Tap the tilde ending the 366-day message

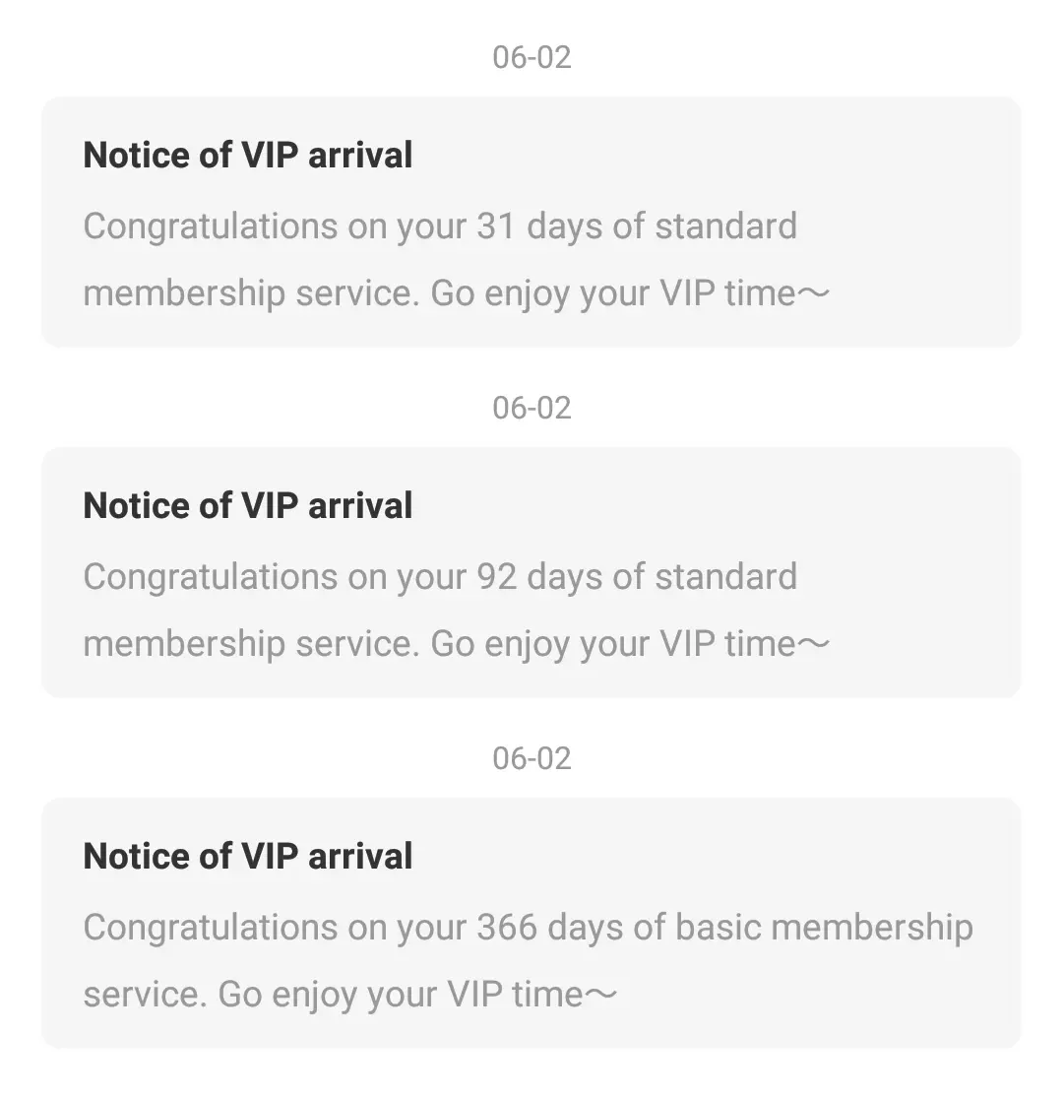(600, 994)
